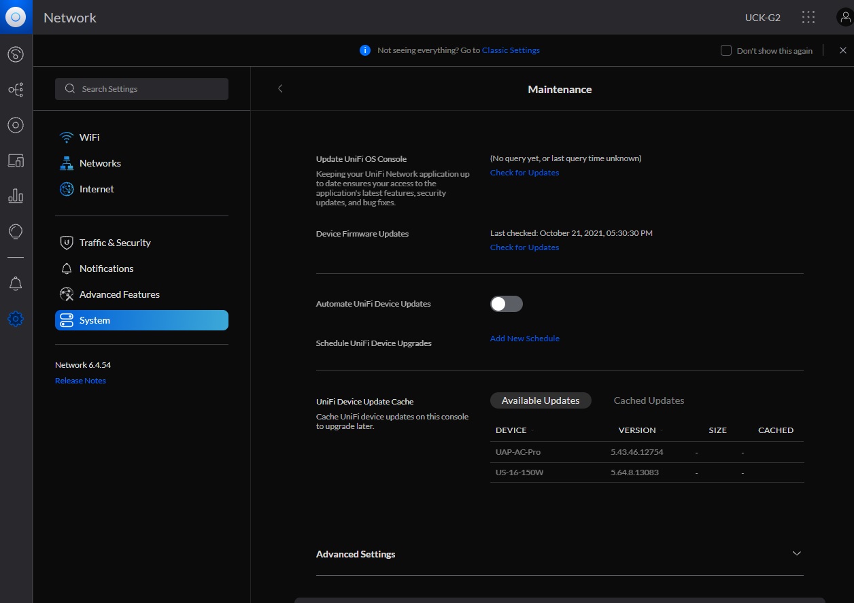Sort table by DEVICE column
Screen dimensions: 854x603
511,430
